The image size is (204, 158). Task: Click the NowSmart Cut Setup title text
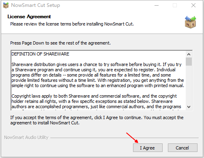35,5
